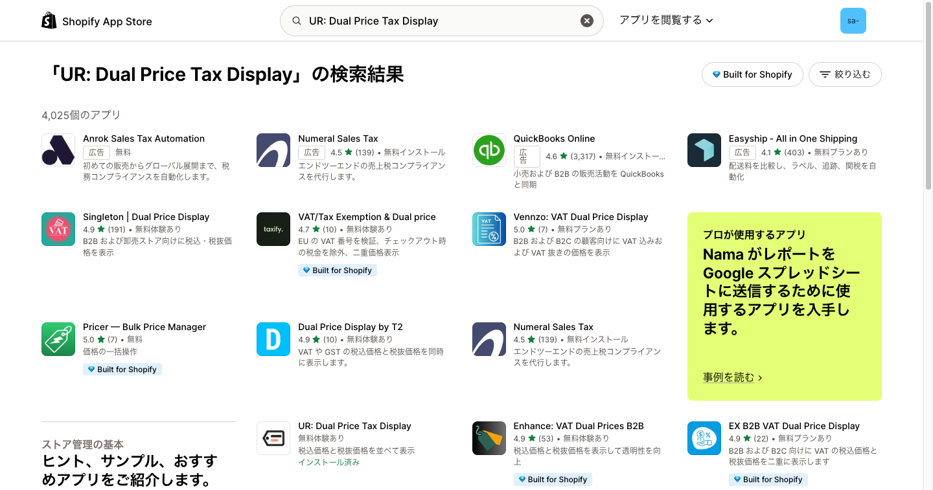Open Anrok Sales Tax Automation title link
This screenshot has width=933, height=490.
144,139
